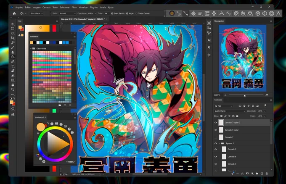Viewport: 286px width, 184px height.
Task: Hide the Agrupar 1 group
Action: point(216,143)
